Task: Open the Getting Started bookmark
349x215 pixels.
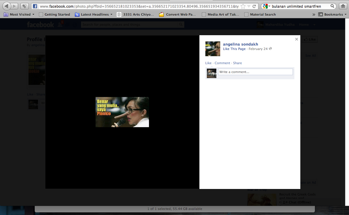Action: coord(54,14)
